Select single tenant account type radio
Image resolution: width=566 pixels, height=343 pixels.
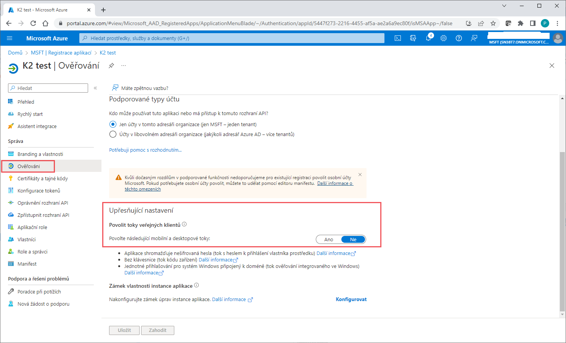pos(113,124)
